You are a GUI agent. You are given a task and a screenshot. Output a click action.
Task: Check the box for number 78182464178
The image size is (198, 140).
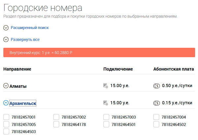tap(56, 124)
